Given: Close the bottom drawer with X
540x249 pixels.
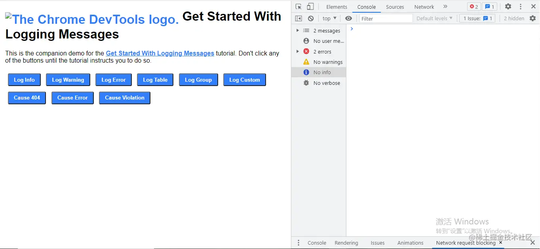Looking at the screenshot, I should click(532, 243).
